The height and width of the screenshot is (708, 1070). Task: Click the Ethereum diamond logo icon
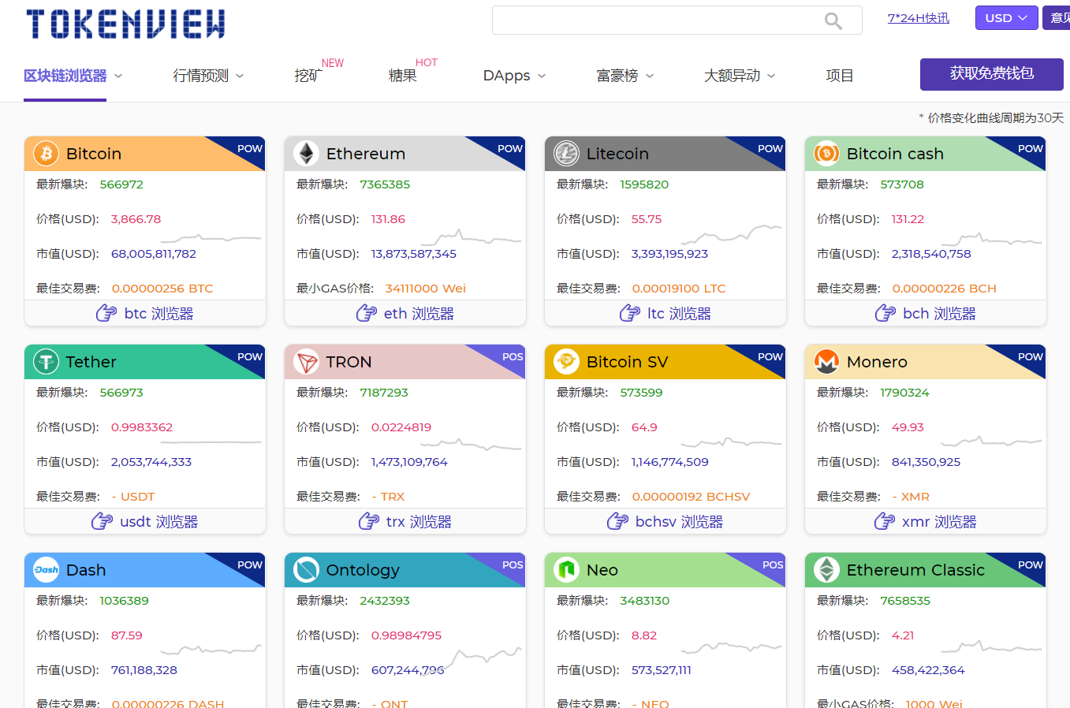(x=306, y=153)
